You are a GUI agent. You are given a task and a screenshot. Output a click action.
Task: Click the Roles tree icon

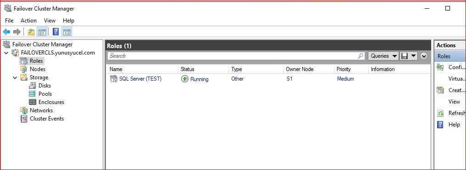(x=23, y=61)
